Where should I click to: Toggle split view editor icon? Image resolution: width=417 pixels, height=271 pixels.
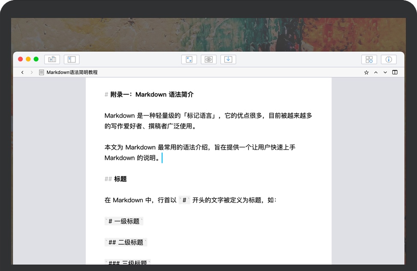395,73
